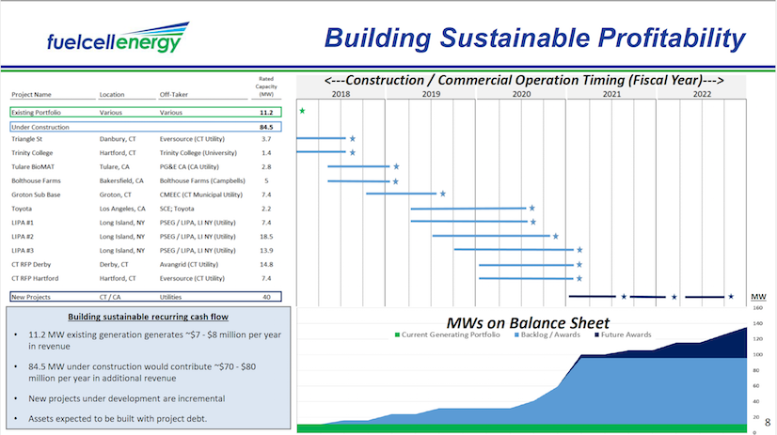This screenshot has width=777, height=435.
Task: Click the CT RFP Derby project name
Action: pyautogui.click(x=31, y=264)
